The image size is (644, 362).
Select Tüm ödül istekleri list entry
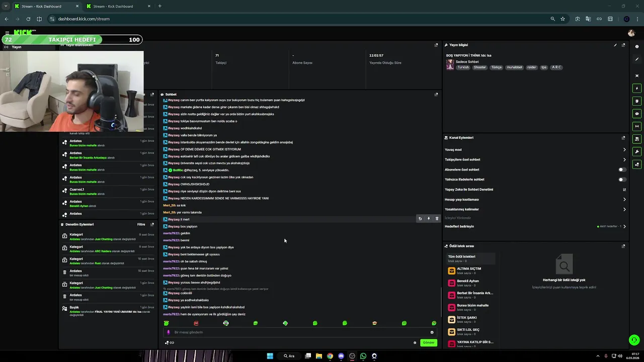[471, 258]
